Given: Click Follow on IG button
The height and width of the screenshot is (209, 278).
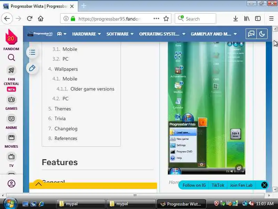Looking at the screenshot, I should (x=194, y=185).
